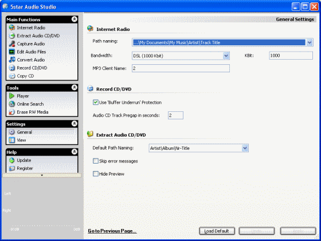This screenshot has height=241, width=321.
Task: Click the Convert Audio music-note icon
Action: (x=12, y=60)
